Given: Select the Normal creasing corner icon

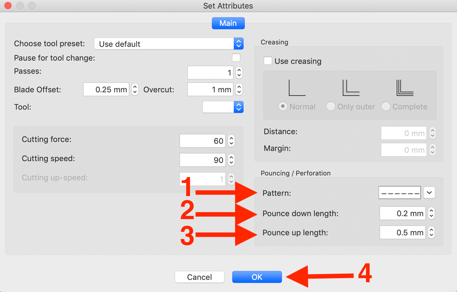Looking at the screenshot, I should 297,88.
